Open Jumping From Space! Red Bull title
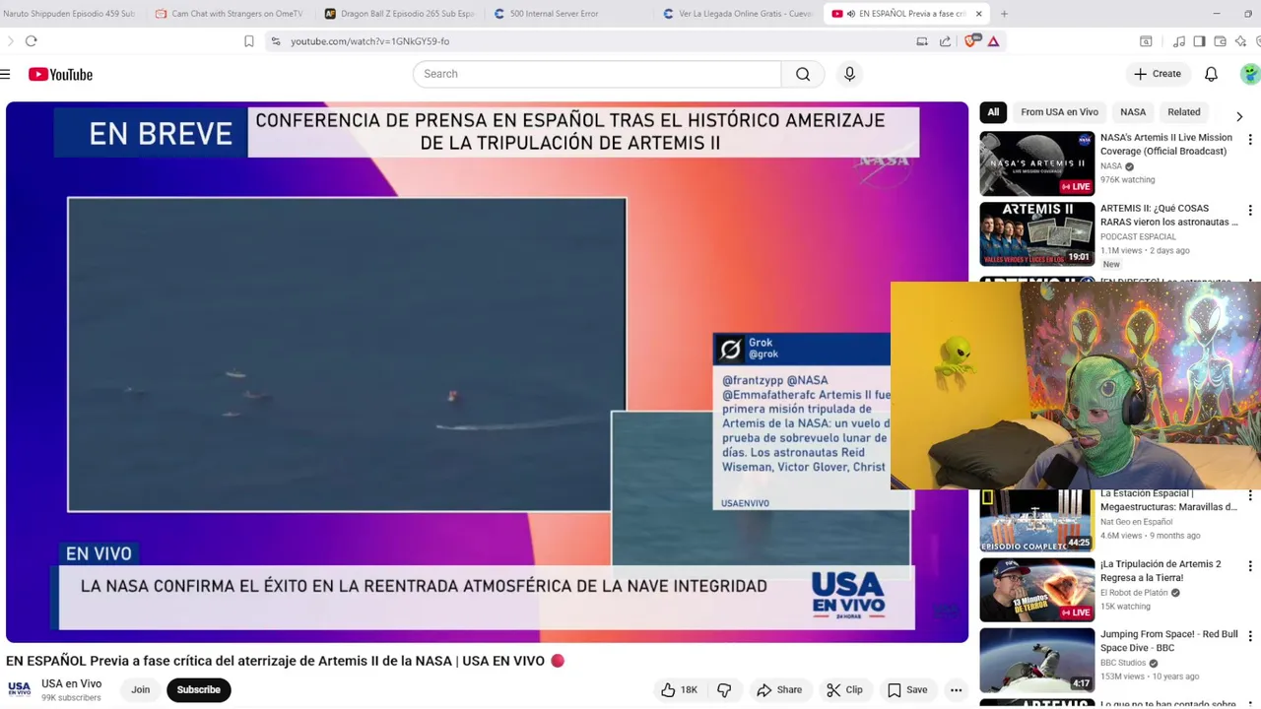 point(1168,642)
